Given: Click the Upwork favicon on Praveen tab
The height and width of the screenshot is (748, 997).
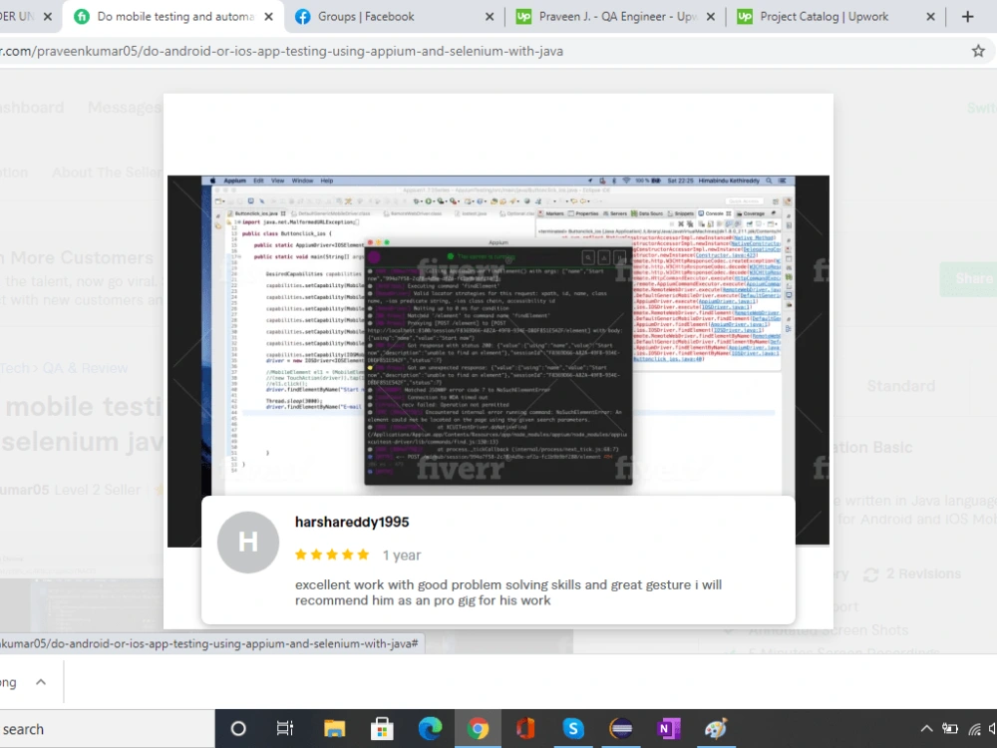Looking at the screenshot, I should pos(523,17).
